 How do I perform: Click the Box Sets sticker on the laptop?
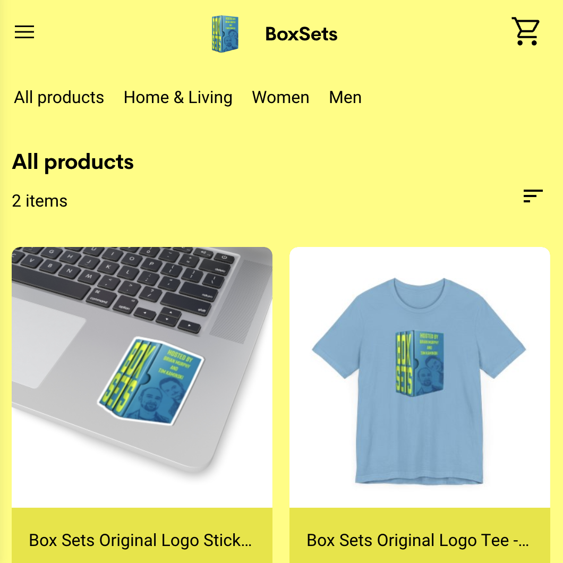click(x=151, y=382)
